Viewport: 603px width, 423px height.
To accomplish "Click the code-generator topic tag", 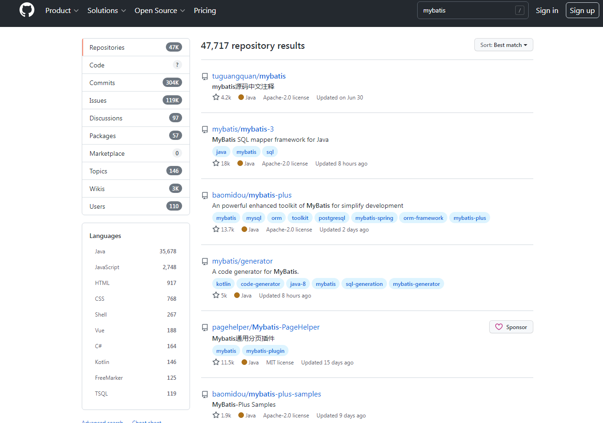I will 260,284.
